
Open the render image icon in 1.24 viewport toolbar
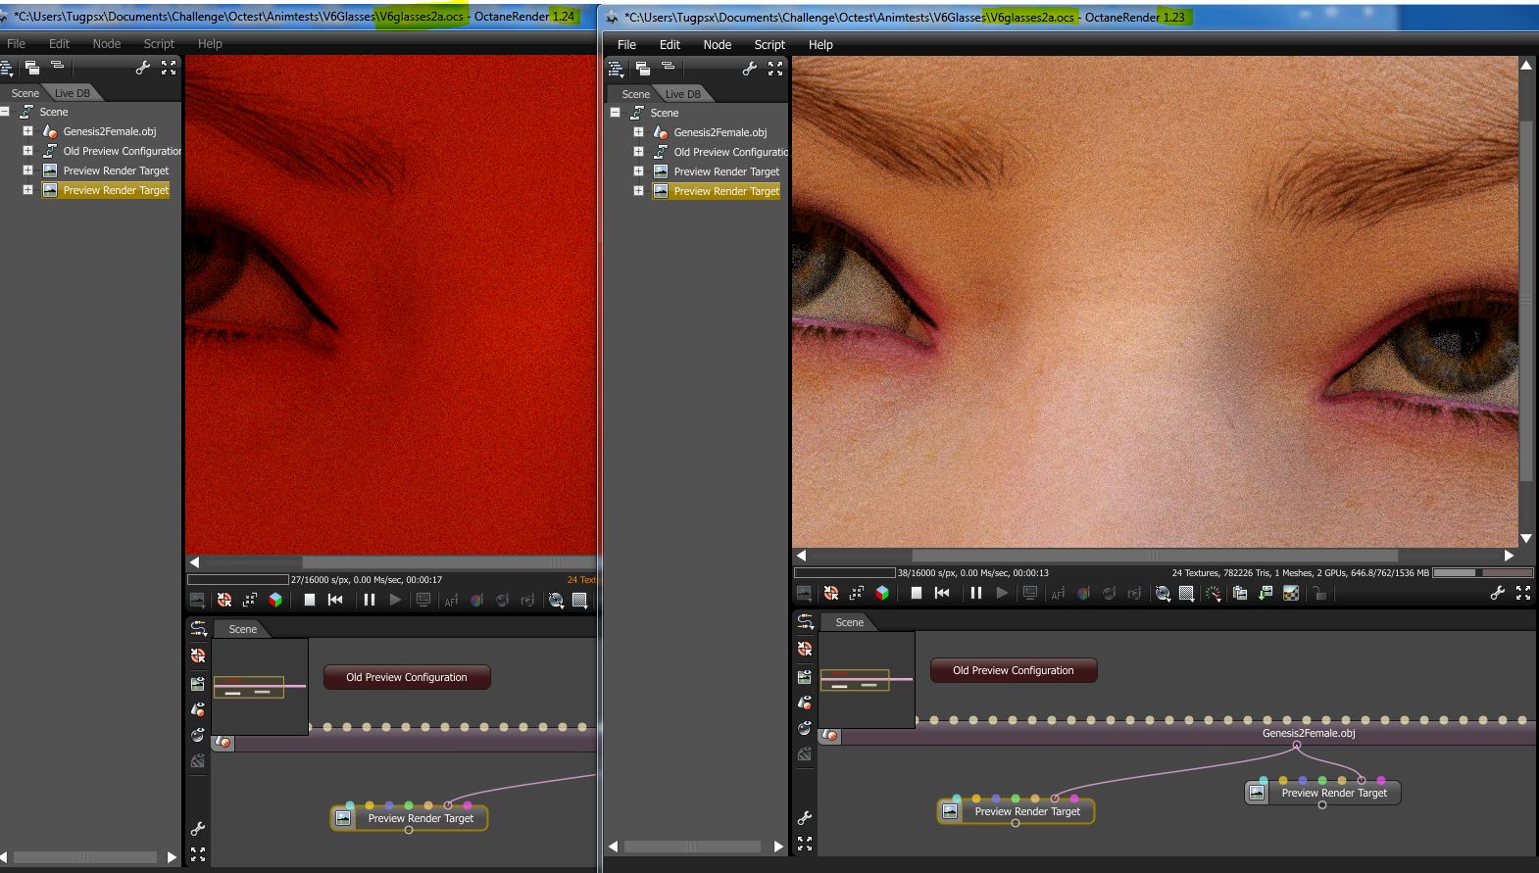tap(197, 600)
